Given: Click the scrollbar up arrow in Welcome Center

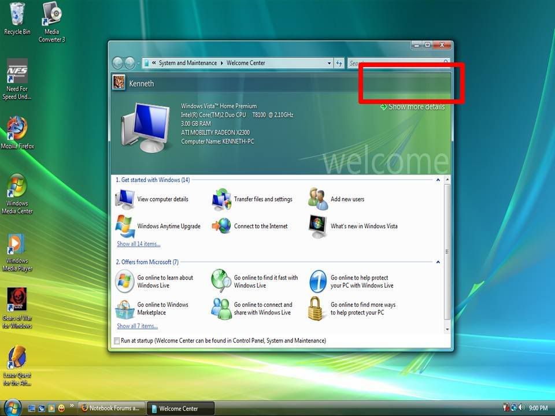Looking at the screenshot, I should coord(447,180).
